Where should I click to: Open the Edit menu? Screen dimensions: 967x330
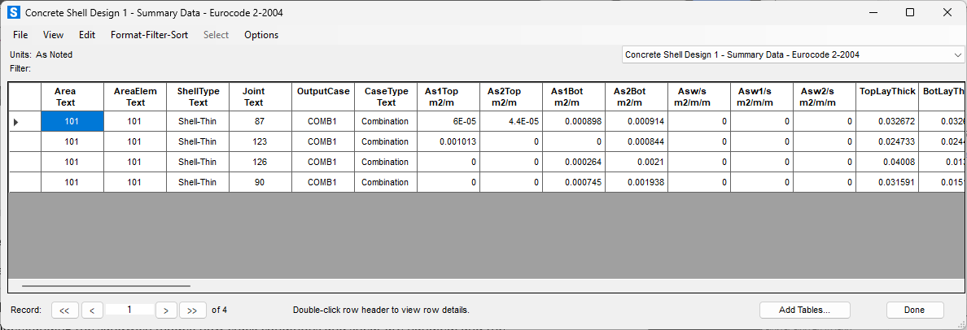click(87, 35)
